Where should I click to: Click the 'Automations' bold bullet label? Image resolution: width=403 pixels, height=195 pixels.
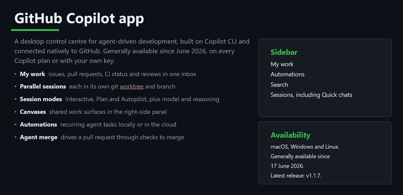tap(39, 125)
